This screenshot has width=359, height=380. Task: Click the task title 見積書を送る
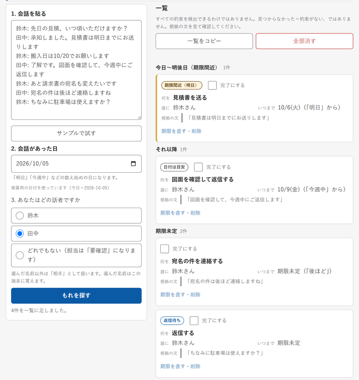(190, 98)
